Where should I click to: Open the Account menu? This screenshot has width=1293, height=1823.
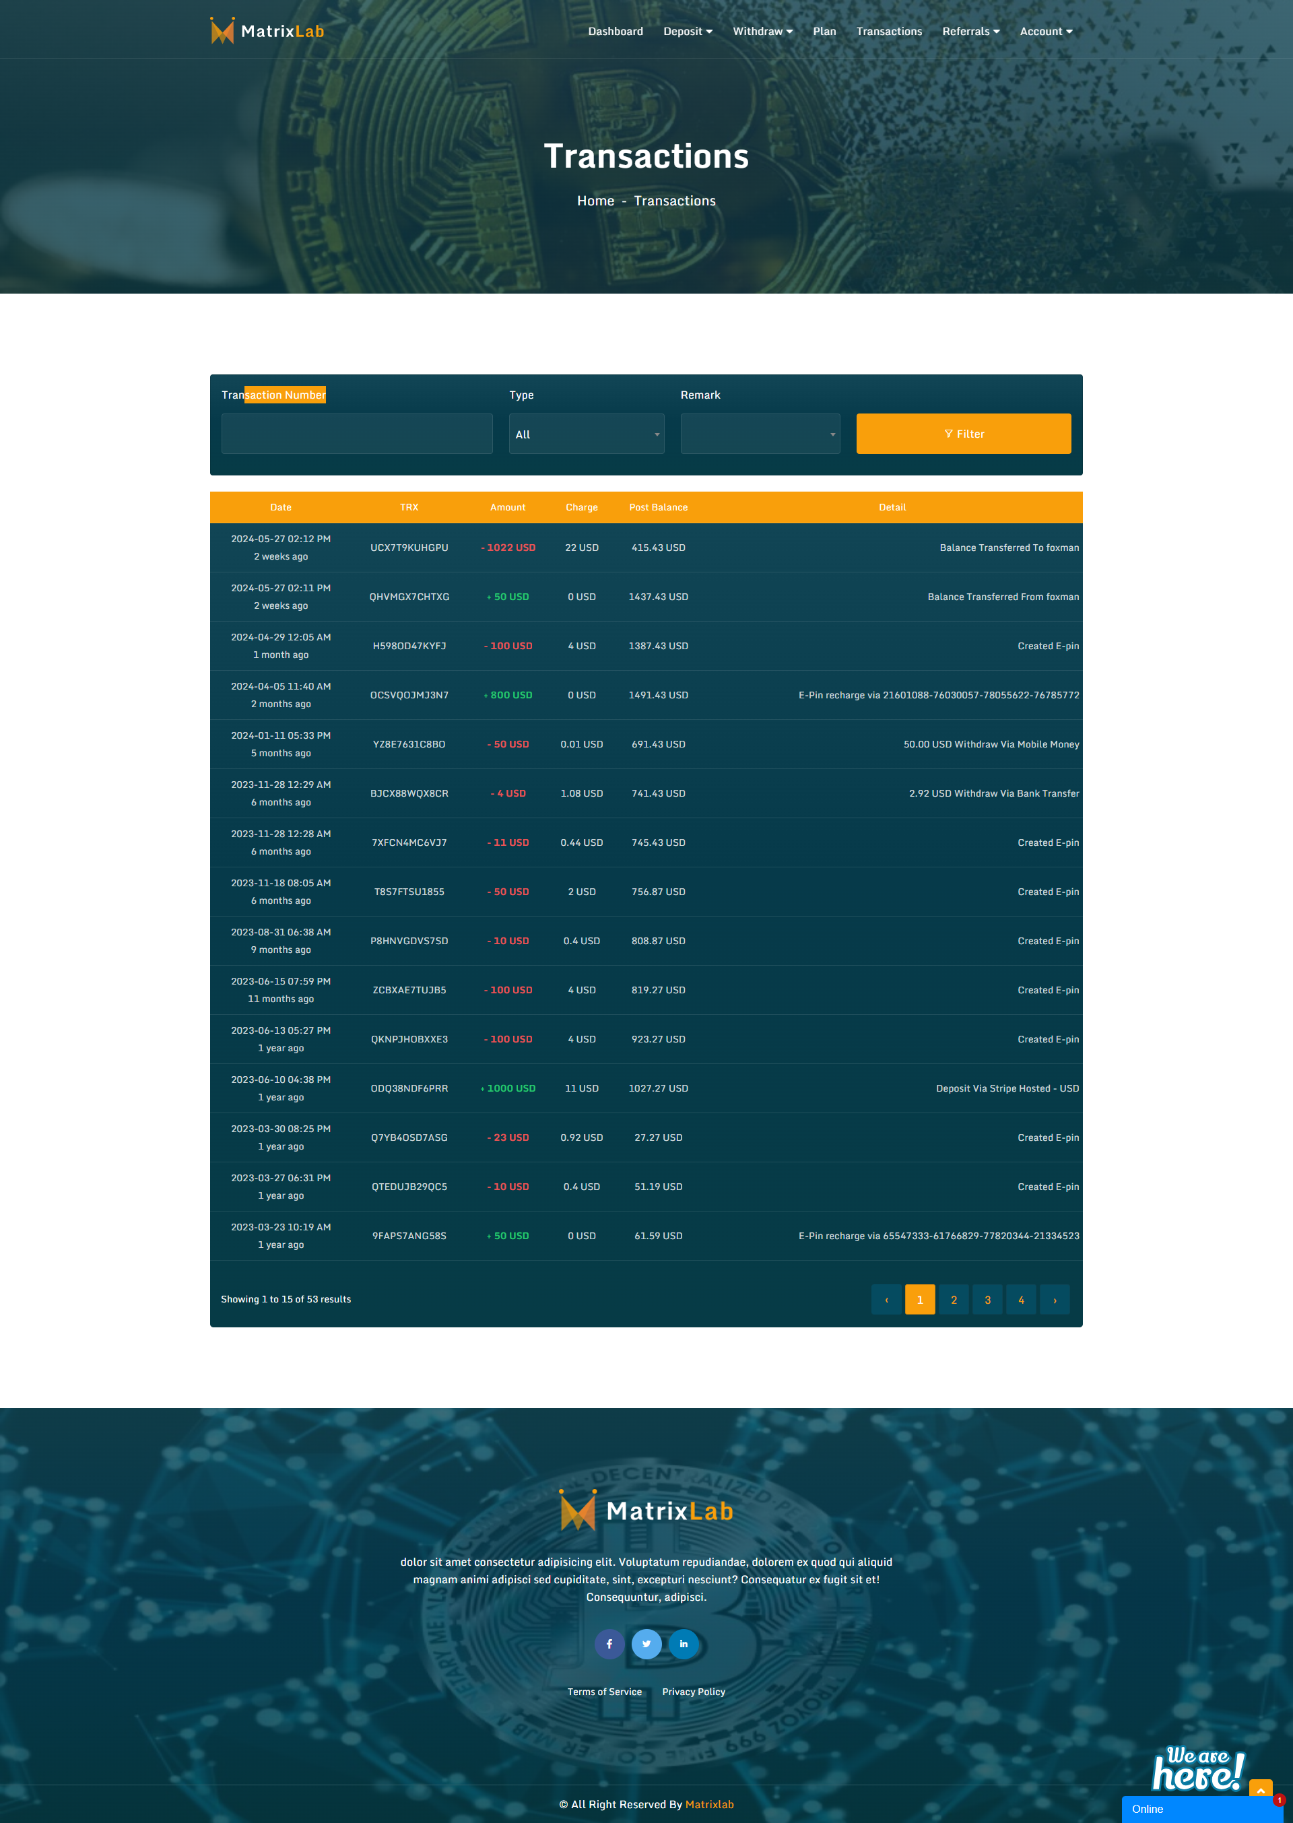[x=1045, y=32]
